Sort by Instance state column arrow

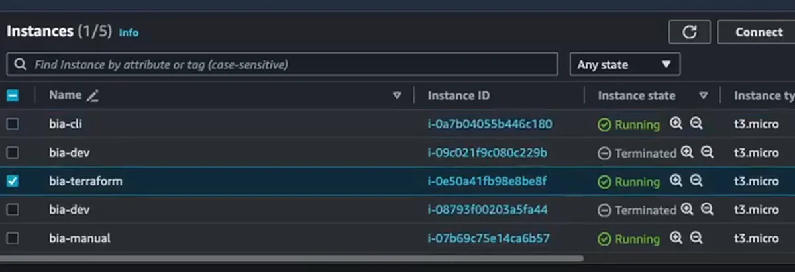tap(704, 95)
